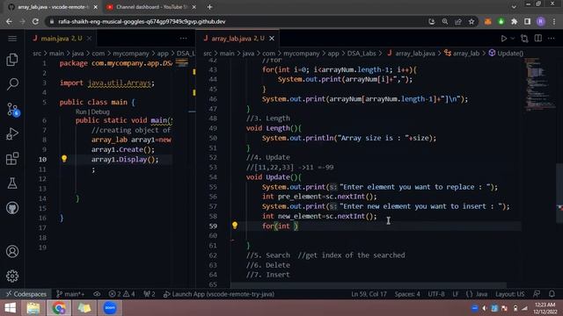This screenshot has width=563, height=316.
Task: Toggle the browser side panel
Action: 527,21
